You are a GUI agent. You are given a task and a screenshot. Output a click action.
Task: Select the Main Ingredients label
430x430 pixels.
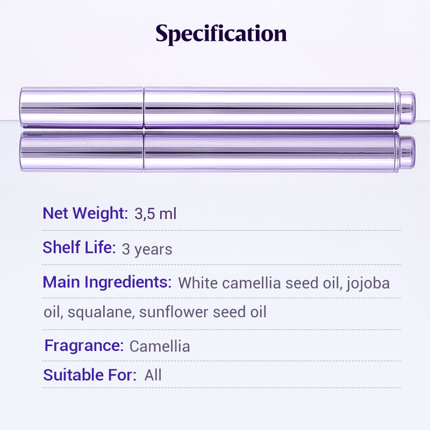coord(107,282)
